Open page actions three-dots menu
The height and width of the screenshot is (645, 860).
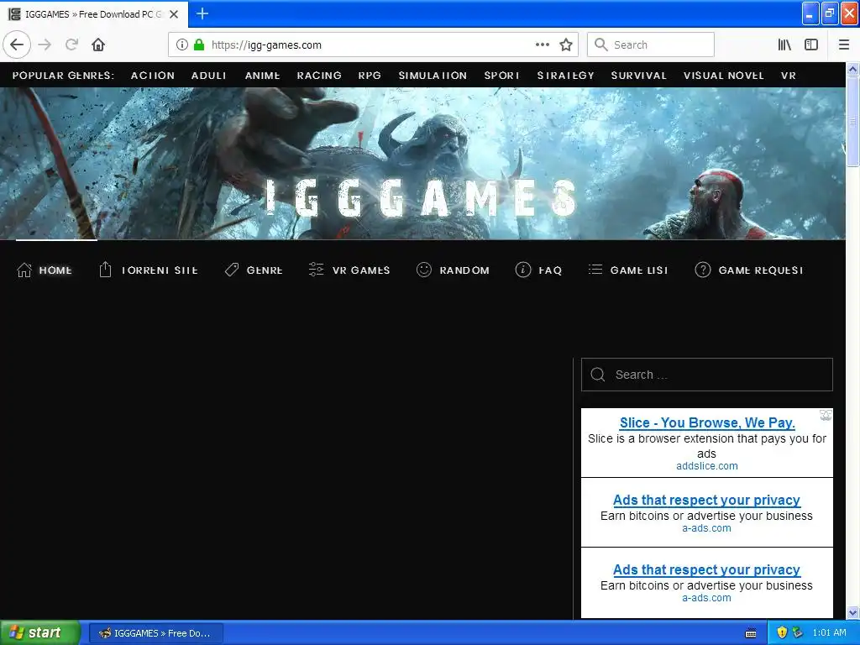click(x=543, y=45)
